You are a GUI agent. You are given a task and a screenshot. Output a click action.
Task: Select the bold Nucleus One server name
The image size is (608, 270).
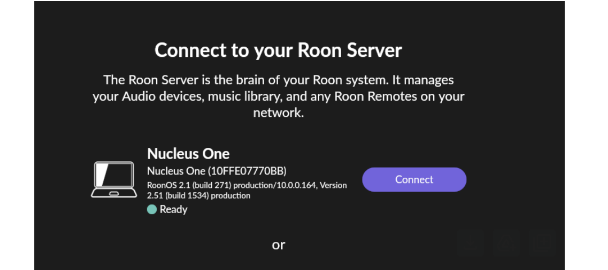tap(188, 154)
